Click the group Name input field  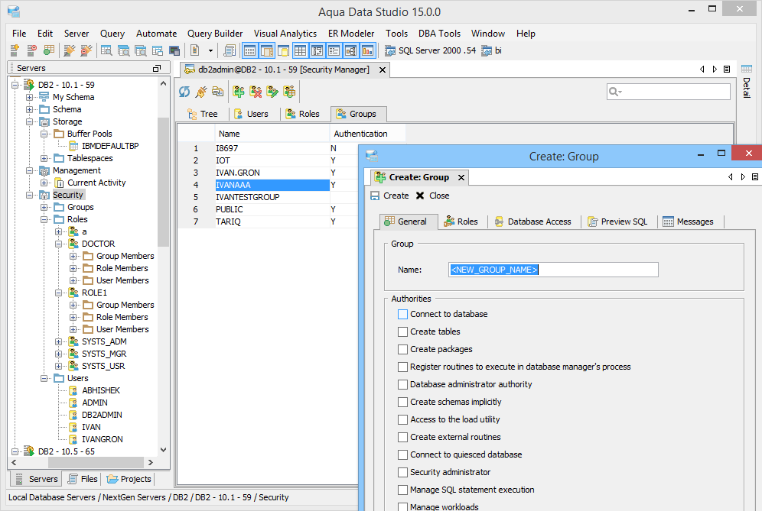click(x=553, y=270)
